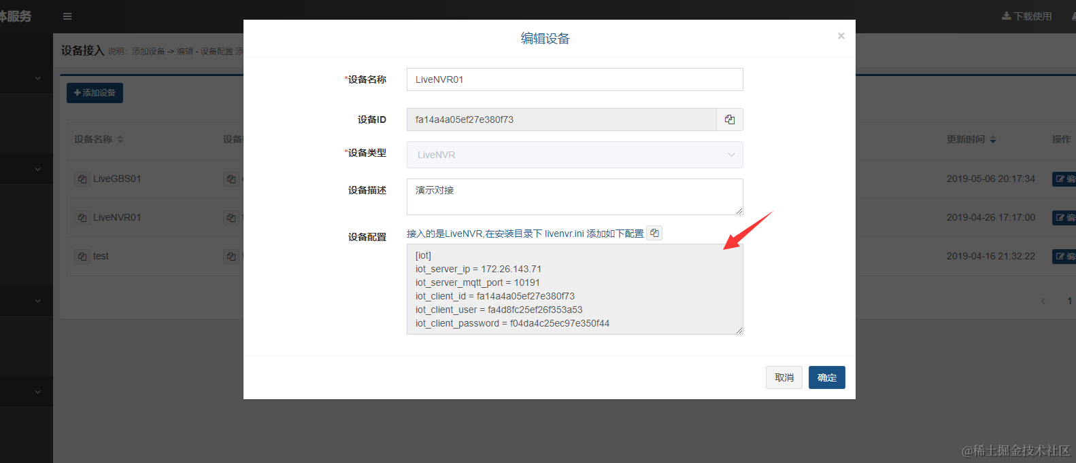1076x463 pixels.
Task: Copy icon beside LiveGBS01 device name
Action: (82, 179)
